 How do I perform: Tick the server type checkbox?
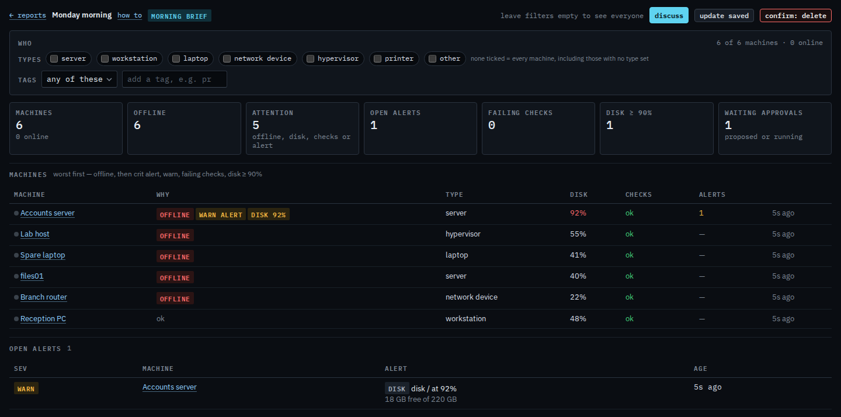54,58
